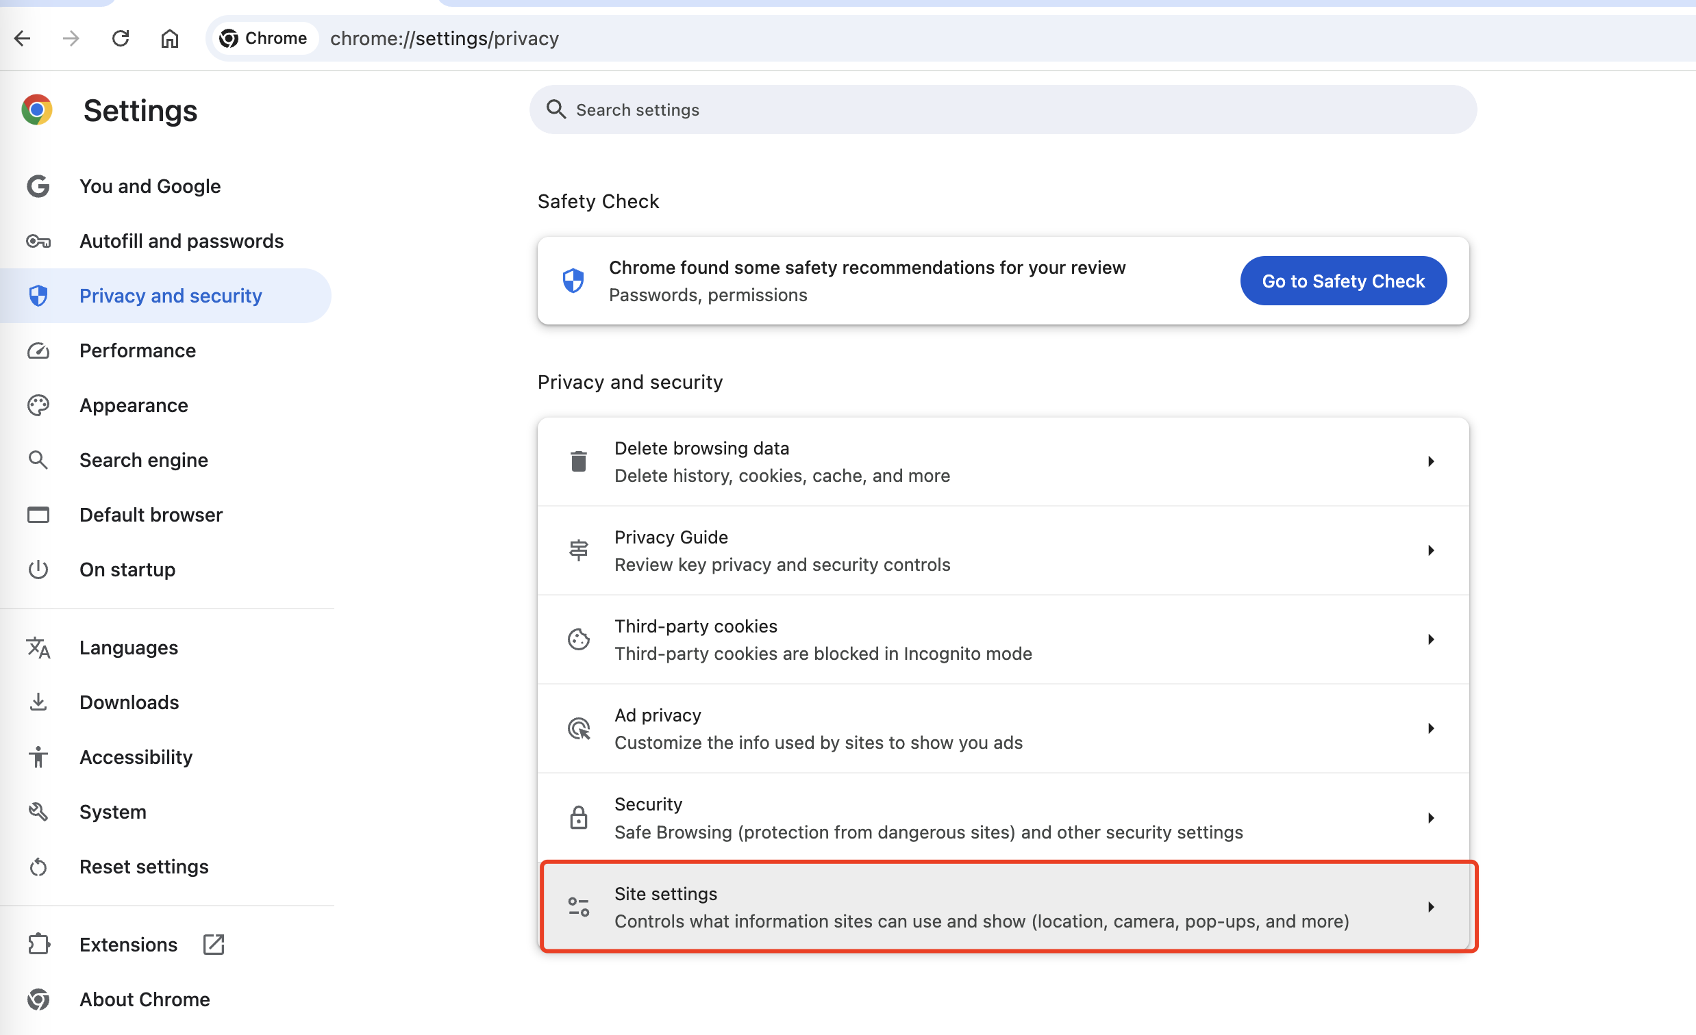Click the power icon for On startup
Screen dimensions: 1696x1035
coord(38,570)
